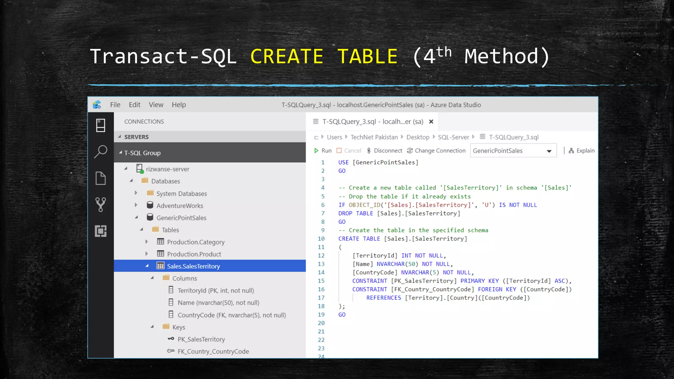Collapse the GenericPointSales database node
674x379 pixels.
pyautogui.click(x=136, y=217)
